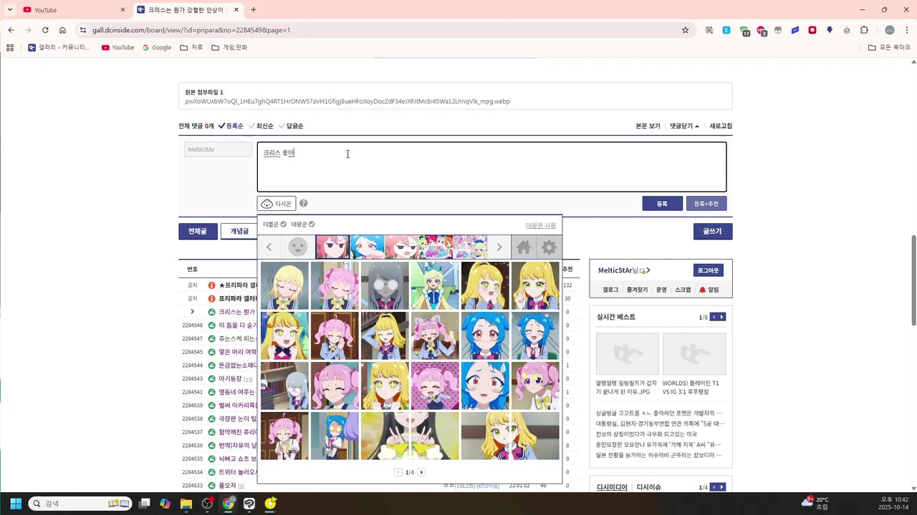Click the 본문 보기 link
The image size is (917, 515).
[648, 126]
